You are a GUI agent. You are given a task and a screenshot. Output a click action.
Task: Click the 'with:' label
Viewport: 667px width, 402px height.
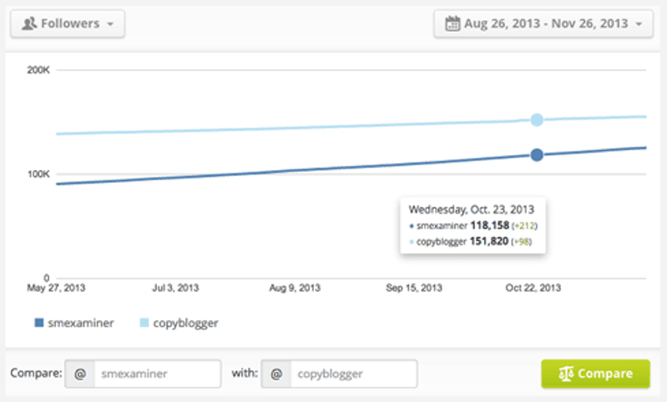tap(245, 373)
